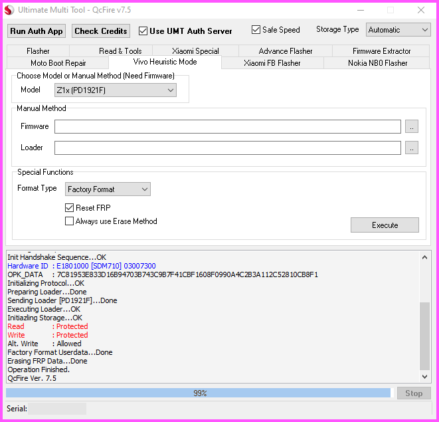Image resolution: width=439 pixels, height=422 pixels.
Task: Go to Firmware Extractor tab
Action: click(x=381, y=51)
